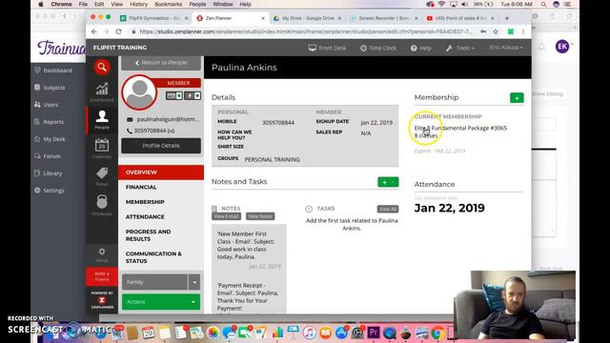Open Chrome three-dot menu
Viewport: 610px width, 343px height.
coord(523,31)
